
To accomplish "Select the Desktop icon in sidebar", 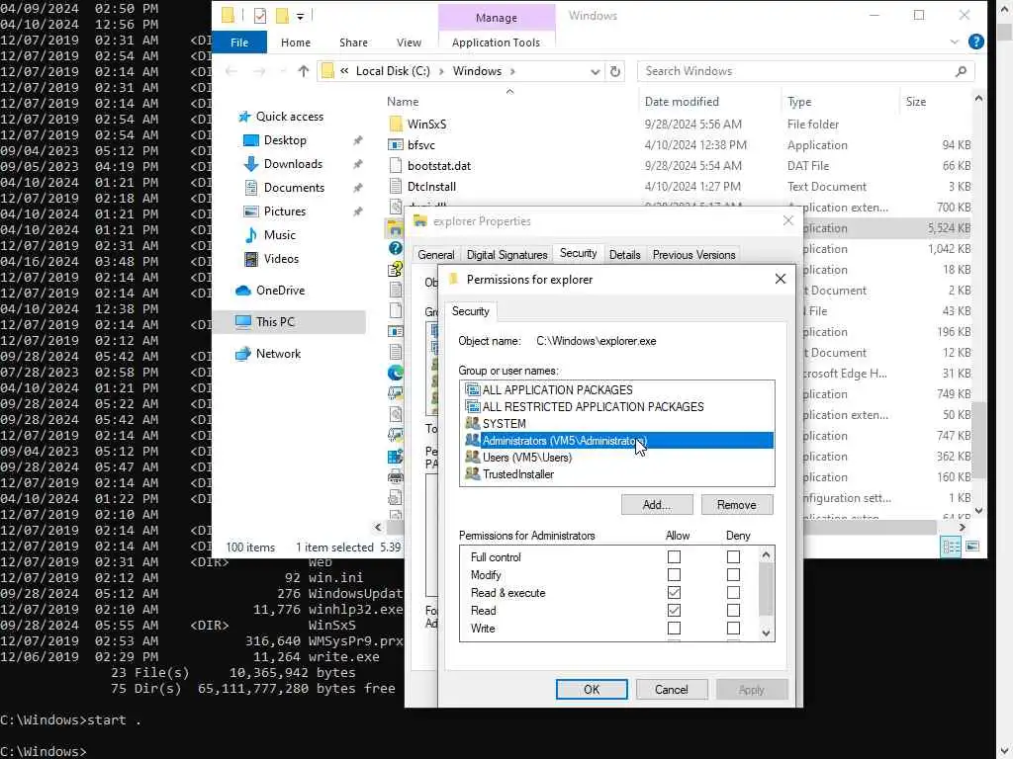I will pyautogui.click(x=250, y=140).
